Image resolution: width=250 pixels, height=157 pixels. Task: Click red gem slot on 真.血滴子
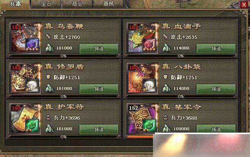[150, 45]
